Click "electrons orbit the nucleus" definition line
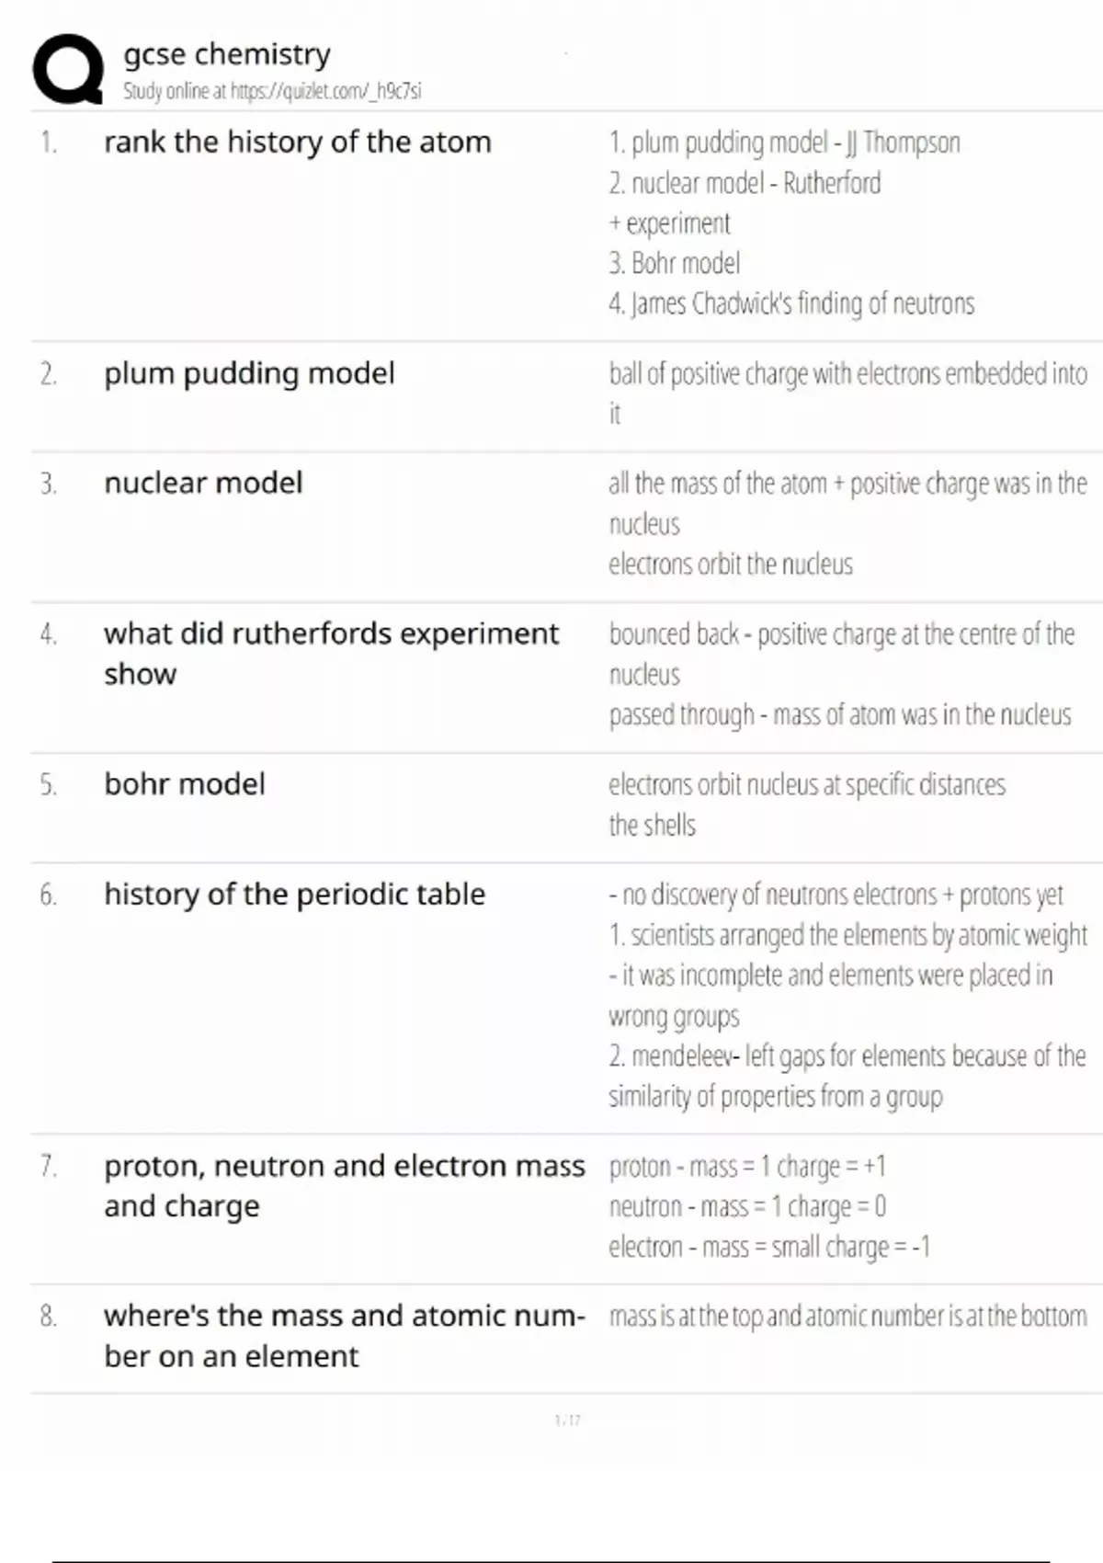This screenshot has height=1563, width=1103. [x=731, y=565]
